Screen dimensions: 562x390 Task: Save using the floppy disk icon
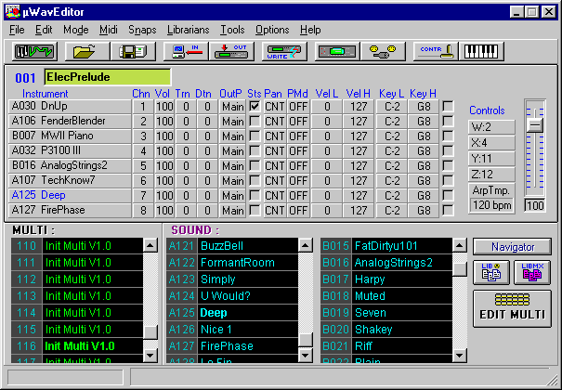pyautogui.click(x=132, y=51)
